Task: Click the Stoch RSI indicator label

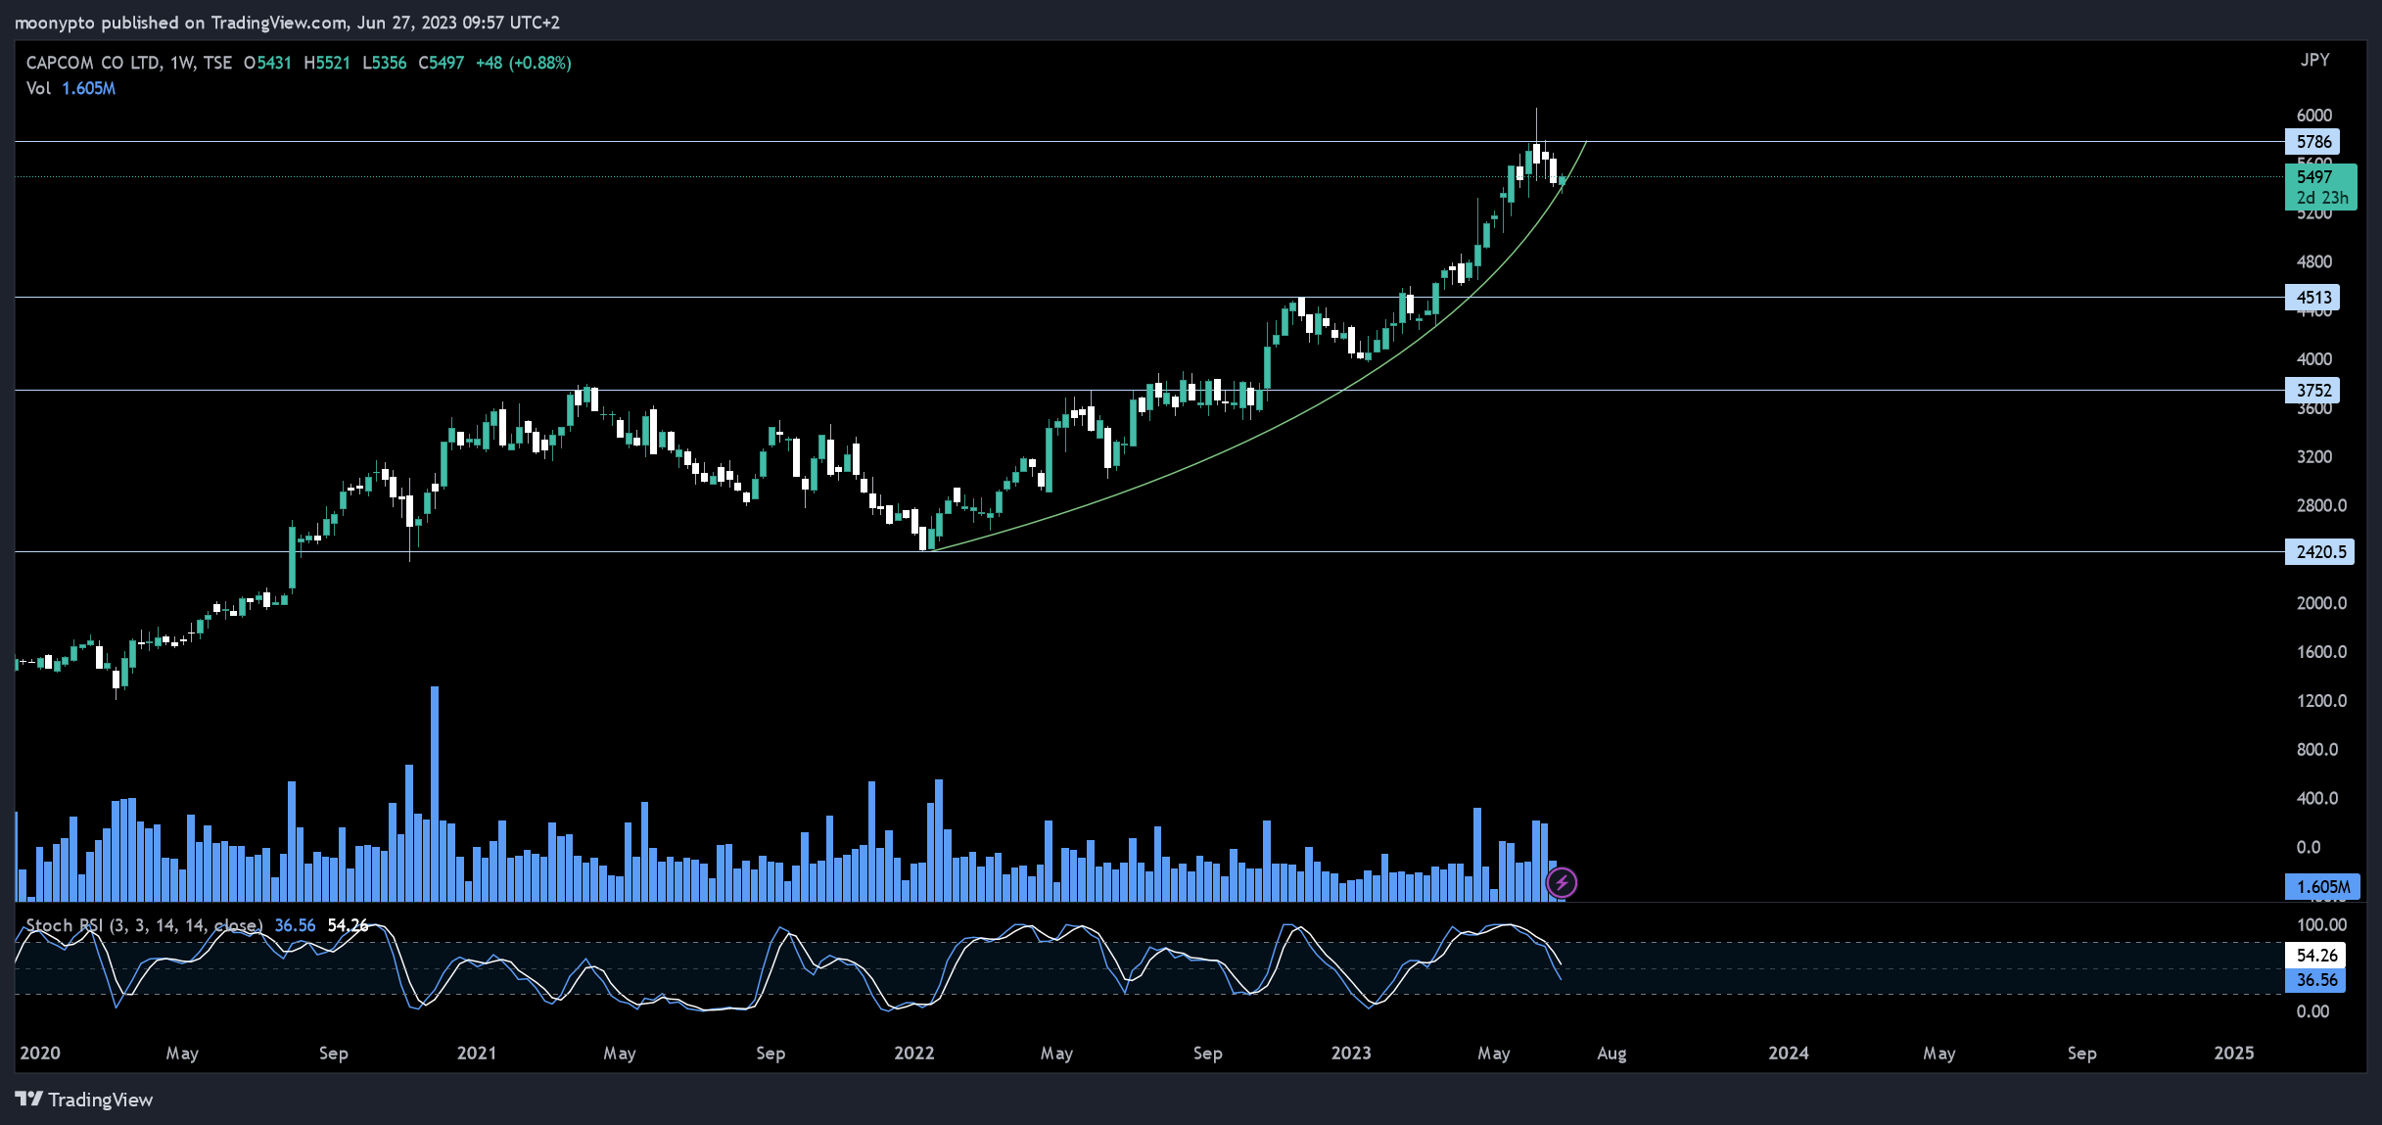Action: click(144, 925)
